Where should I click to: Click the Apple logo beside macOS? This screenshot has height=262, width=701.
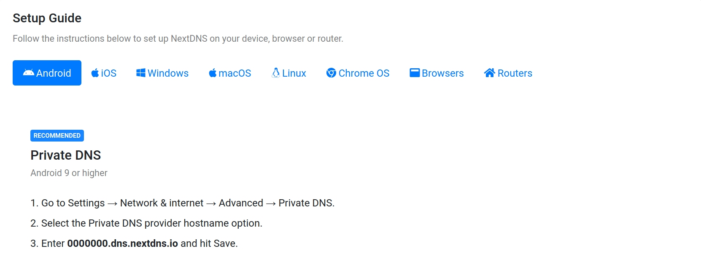[x=213, y=73]
